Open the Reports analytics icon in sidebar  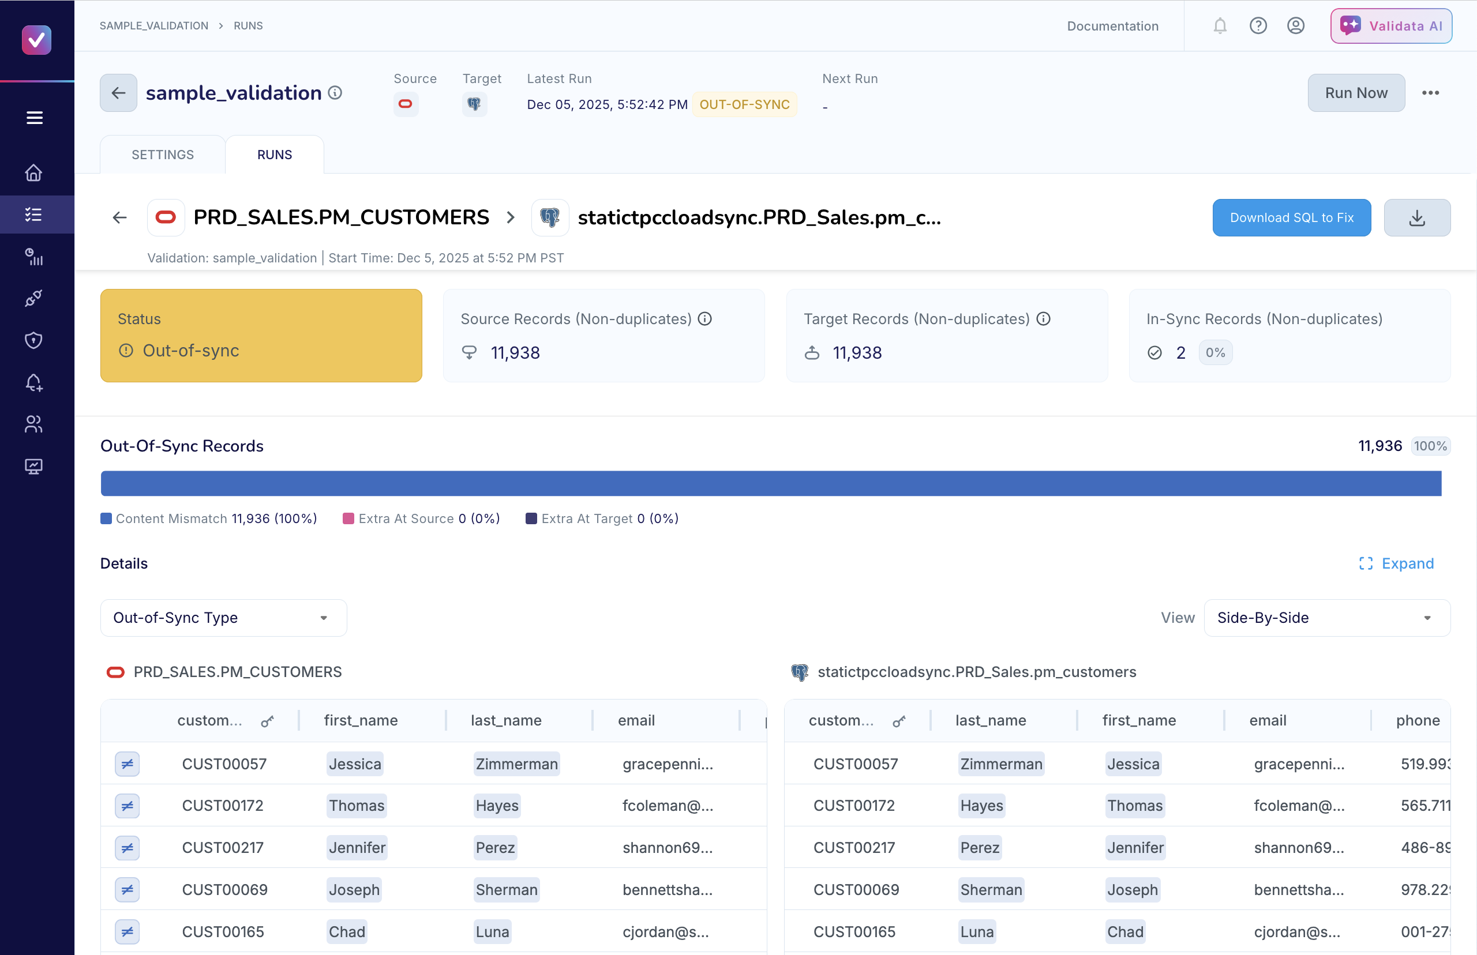tap(34, 258)
